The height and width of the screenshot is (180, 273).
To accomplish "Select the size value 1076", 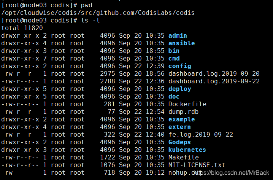I will [x=108, y=165].
